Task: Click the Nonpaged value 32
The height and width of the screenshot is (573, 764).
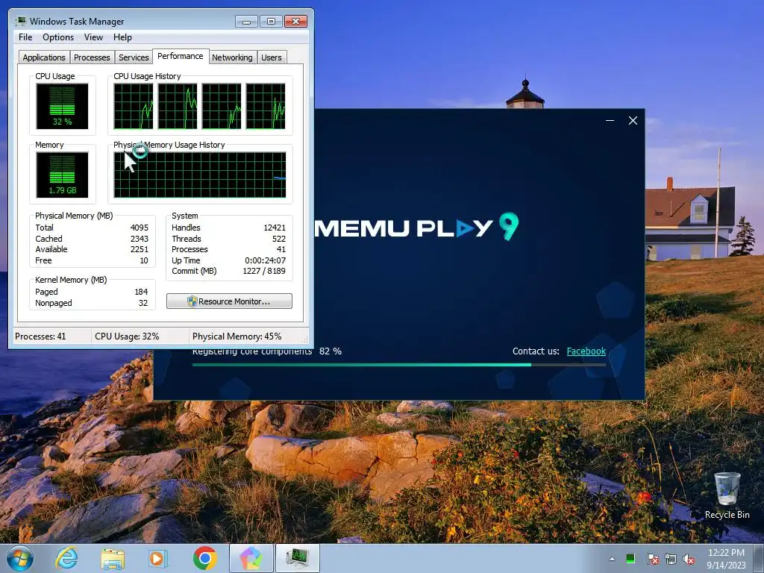Action: tap(143, 303)
